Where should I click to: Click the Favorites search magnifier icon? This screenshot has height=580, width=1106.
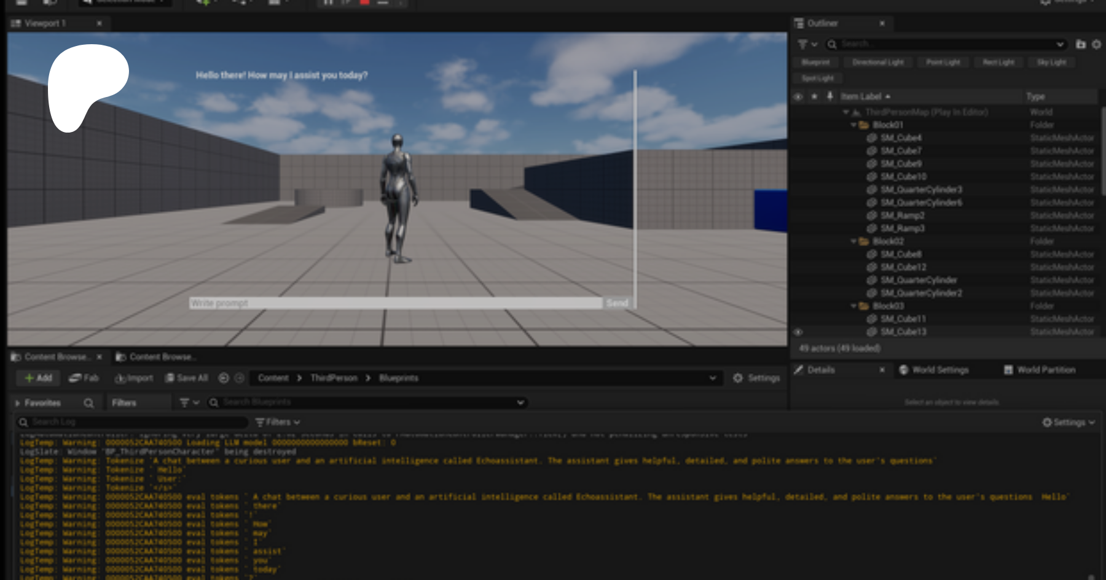point(88,403)
